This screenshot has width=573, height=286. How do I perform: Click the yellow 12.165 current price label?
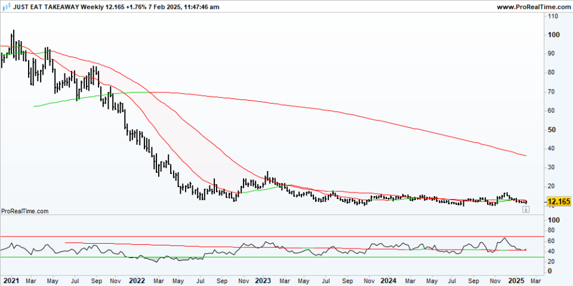(x=559, y=201)
